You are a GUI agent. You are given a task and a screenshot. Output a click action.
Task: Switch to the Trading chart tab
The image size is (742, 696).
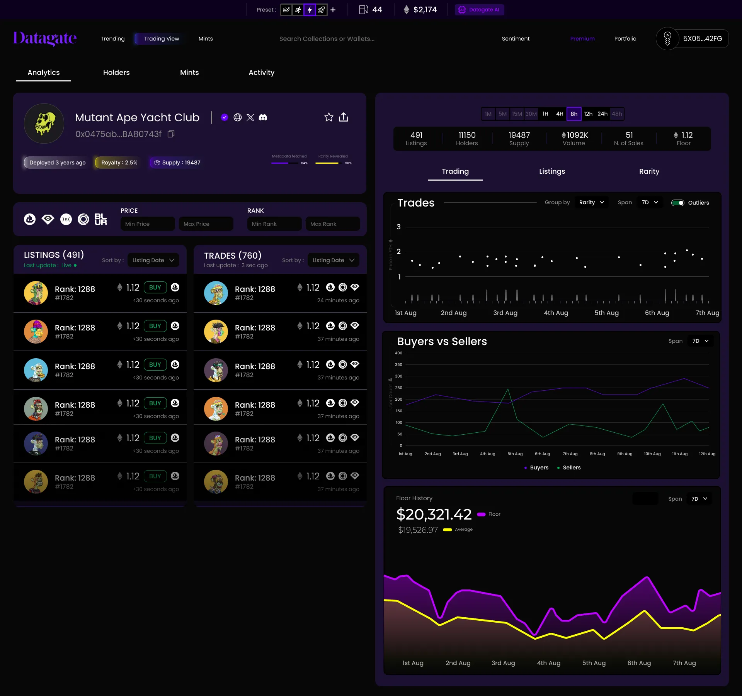click(455, 172)
